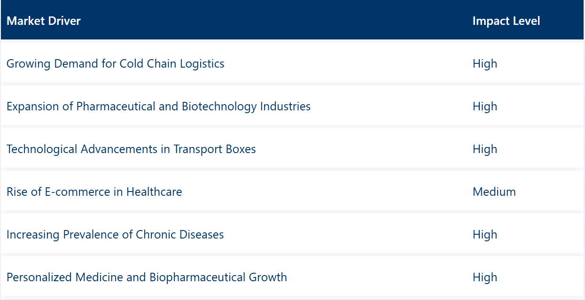Click Increasing Prevalence of Chronic Diseases
The height and width of the screenshot is (300, 585).
tap(115, 235)
